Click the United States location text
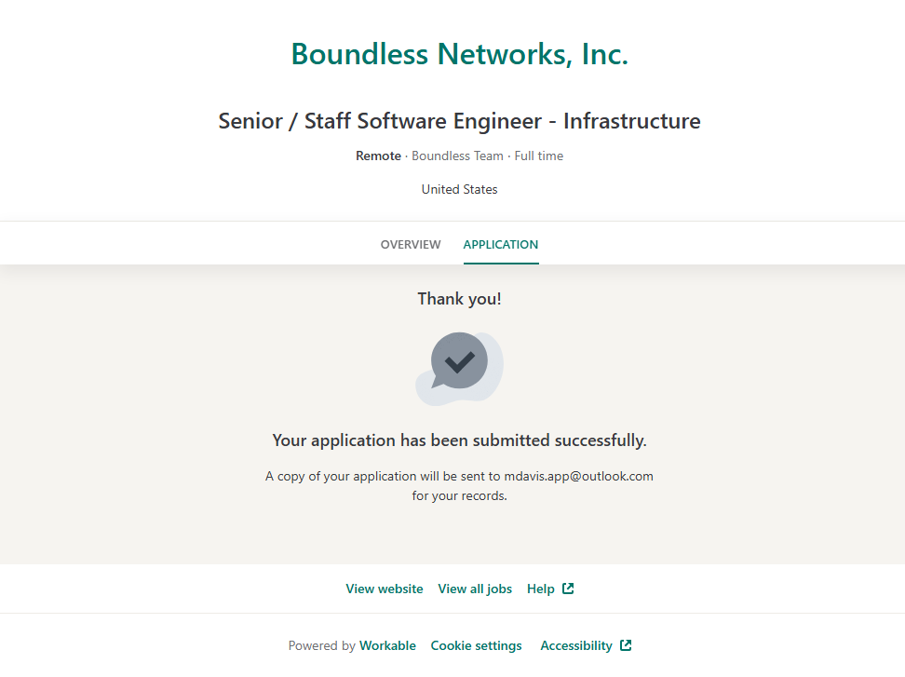This screenshot has height=677, width=905. pos(460,189)
